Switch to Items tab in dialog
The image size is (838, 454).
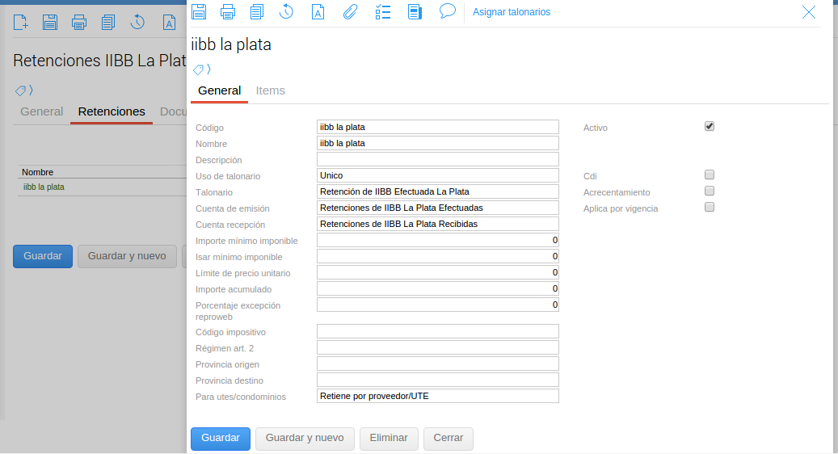click(271, 90)
